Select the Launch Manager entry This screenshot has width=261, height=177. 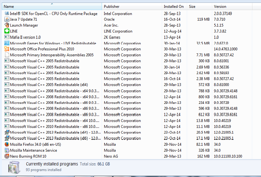(24, 25)
